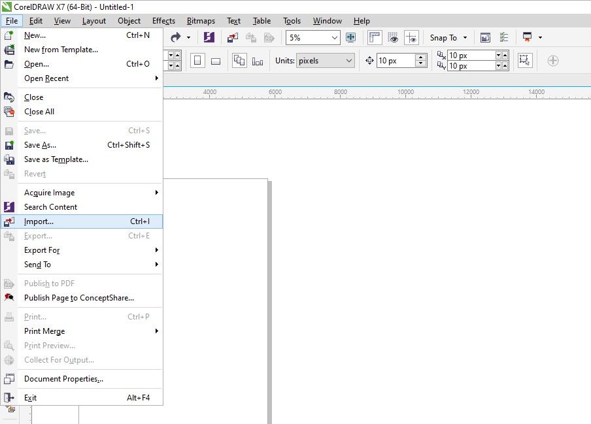591x424 pixels.
Task: Increase nudge distance with up stepper
Action: [420, 57]
